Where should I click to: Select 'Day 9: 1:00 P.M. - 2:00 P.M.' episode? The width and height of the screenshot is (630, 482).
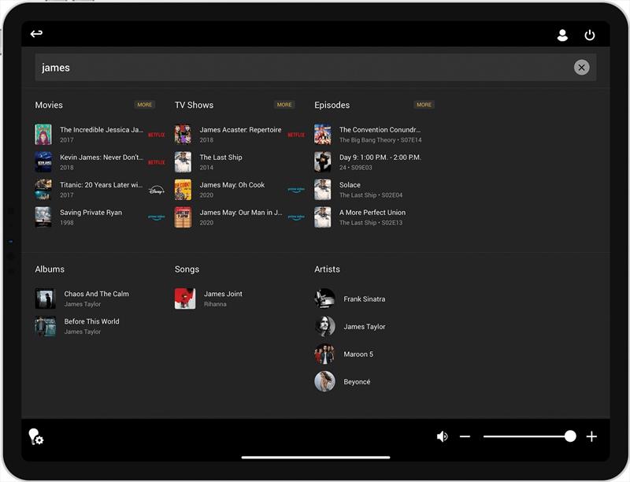click(380, 158)
